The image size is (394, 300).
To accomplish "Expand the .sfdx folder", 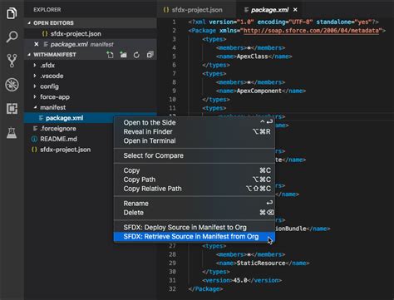I will pos(35,65).
